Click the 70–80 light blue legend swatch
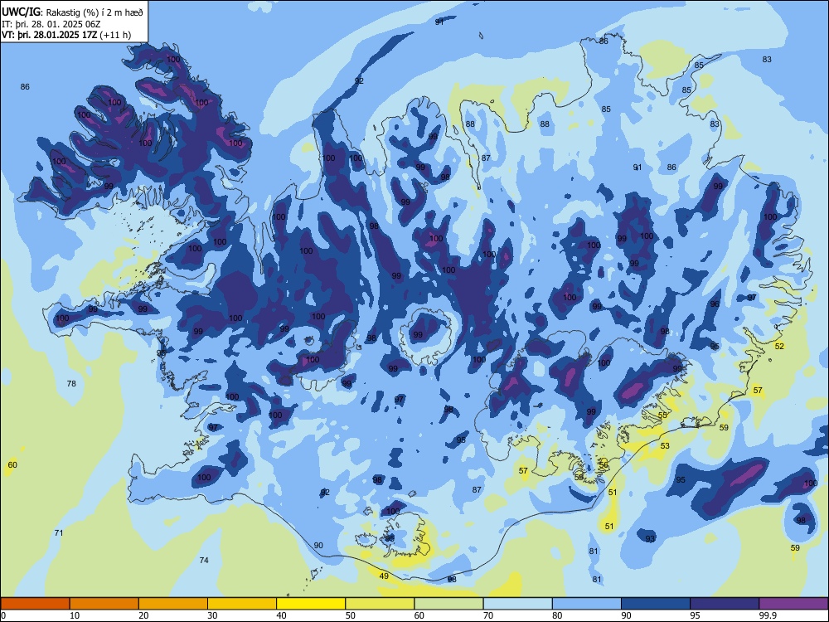The image size is (829, 622). point(517,604)
